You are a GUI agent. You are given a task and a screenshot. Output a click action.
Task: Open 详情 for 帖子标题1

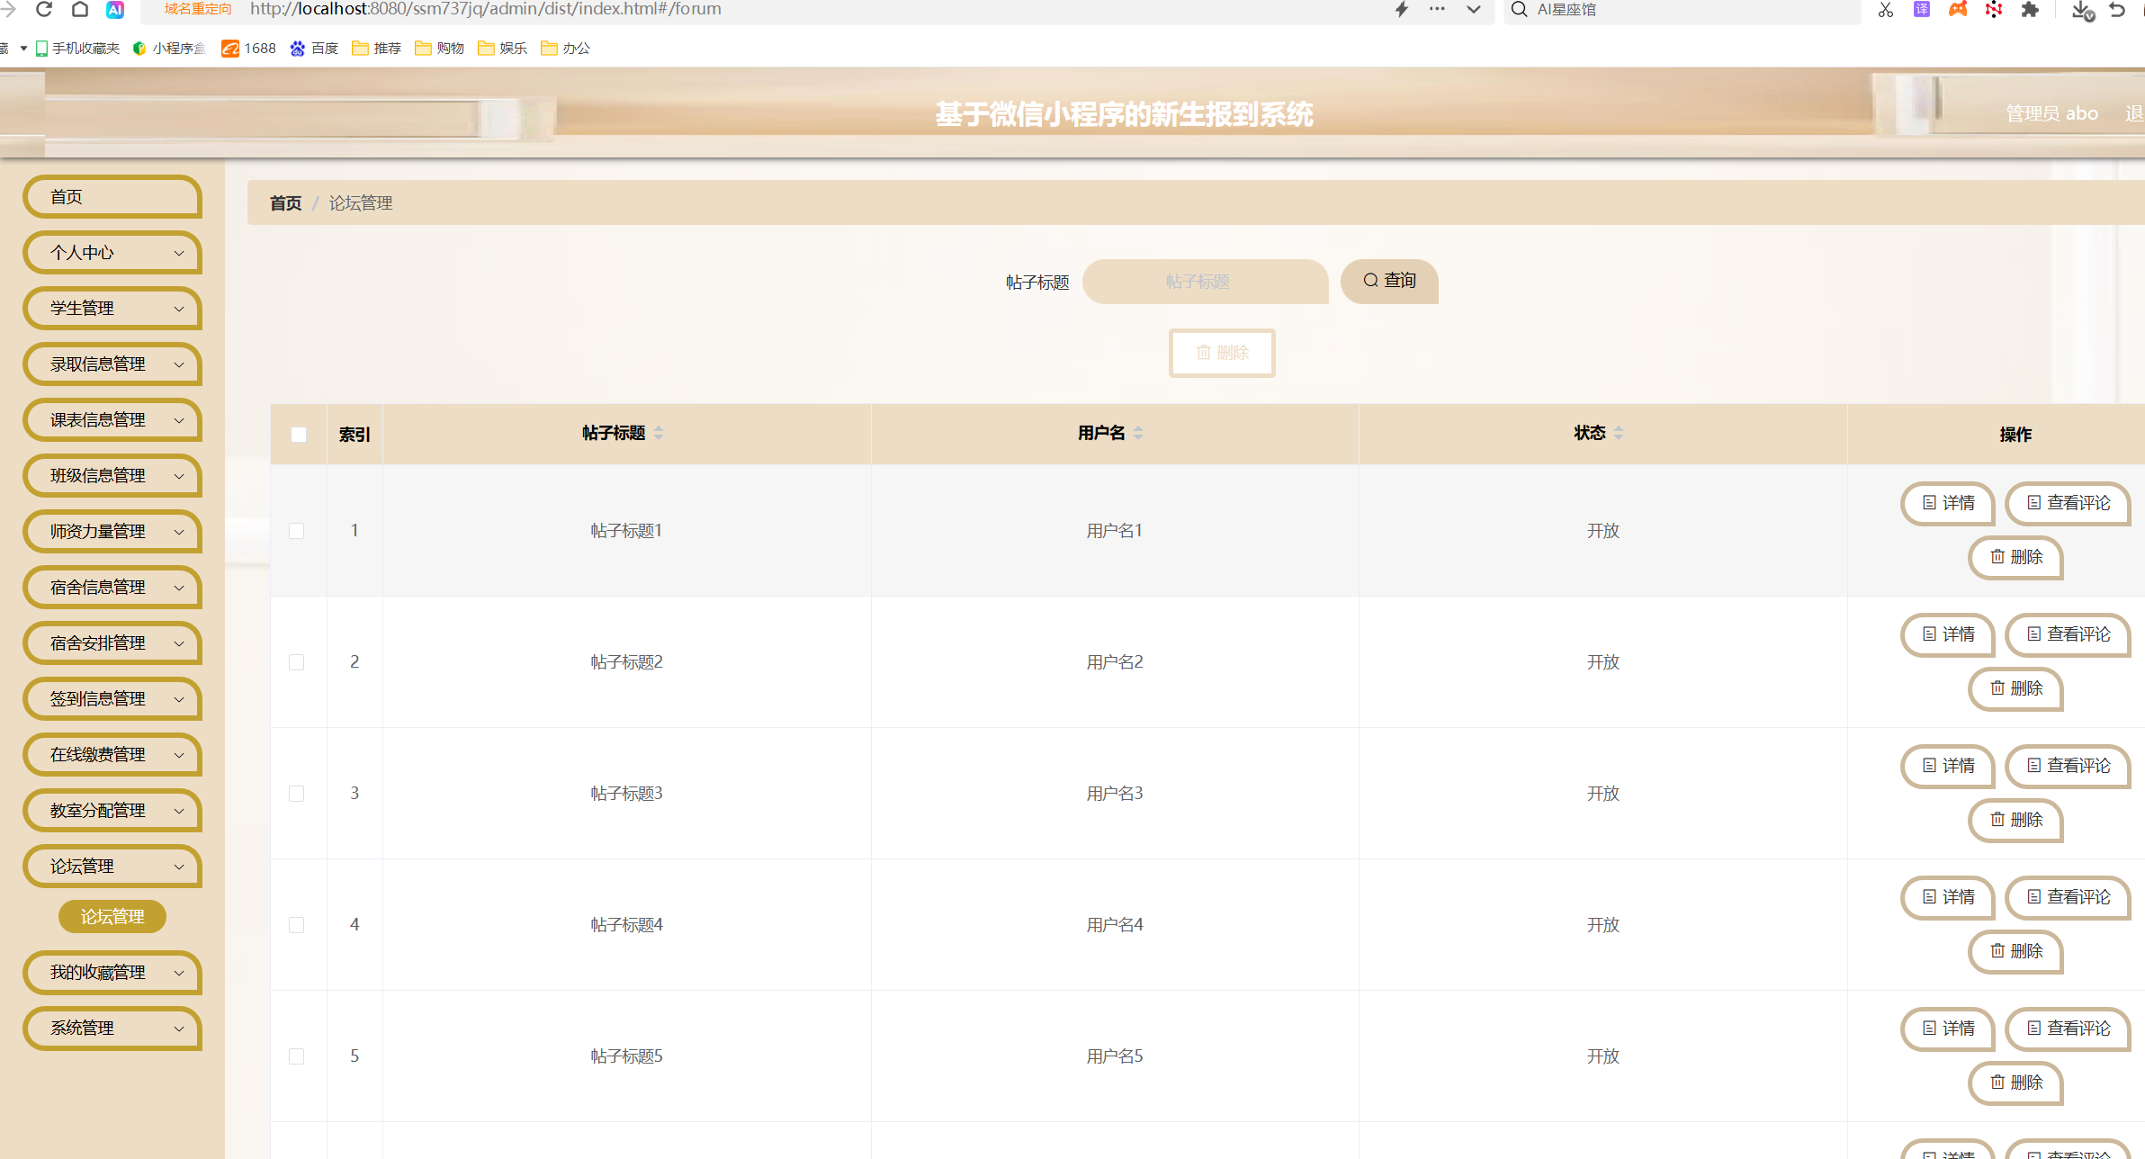tap(1948, 504)
